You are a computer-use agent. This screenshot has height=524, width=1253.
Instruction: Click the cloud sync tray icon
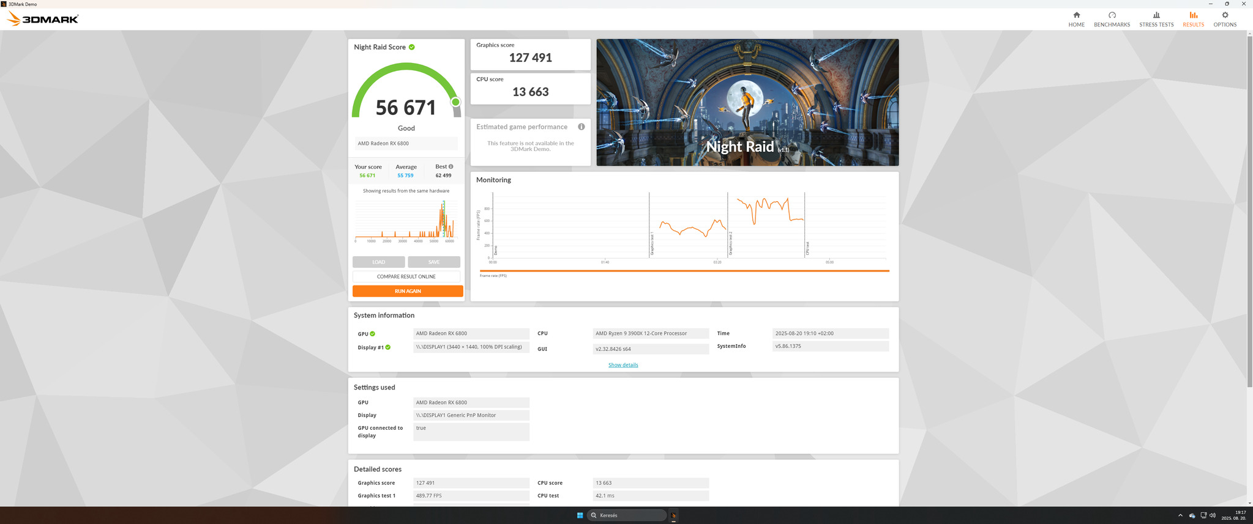(x=1192, y=515)
